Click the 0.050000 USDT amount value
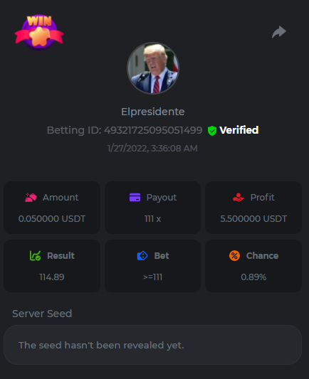This screenshot has height=379, width=309. tap(52, 219)
